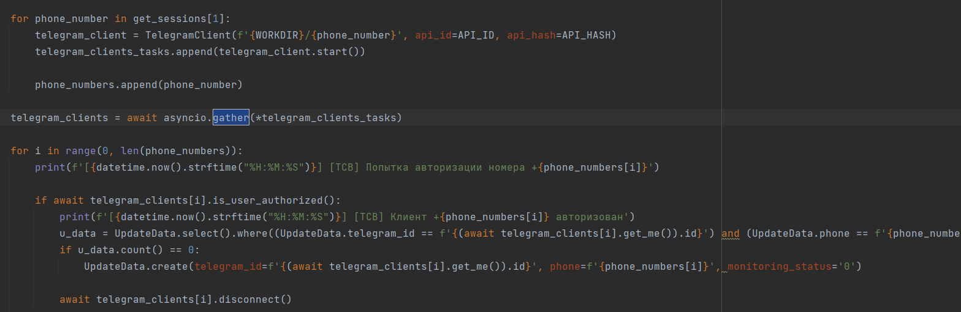This screenshot has height=312, width=961.
Task: Click the underlined 'and' operator
Action: click(x=731, y=233)
